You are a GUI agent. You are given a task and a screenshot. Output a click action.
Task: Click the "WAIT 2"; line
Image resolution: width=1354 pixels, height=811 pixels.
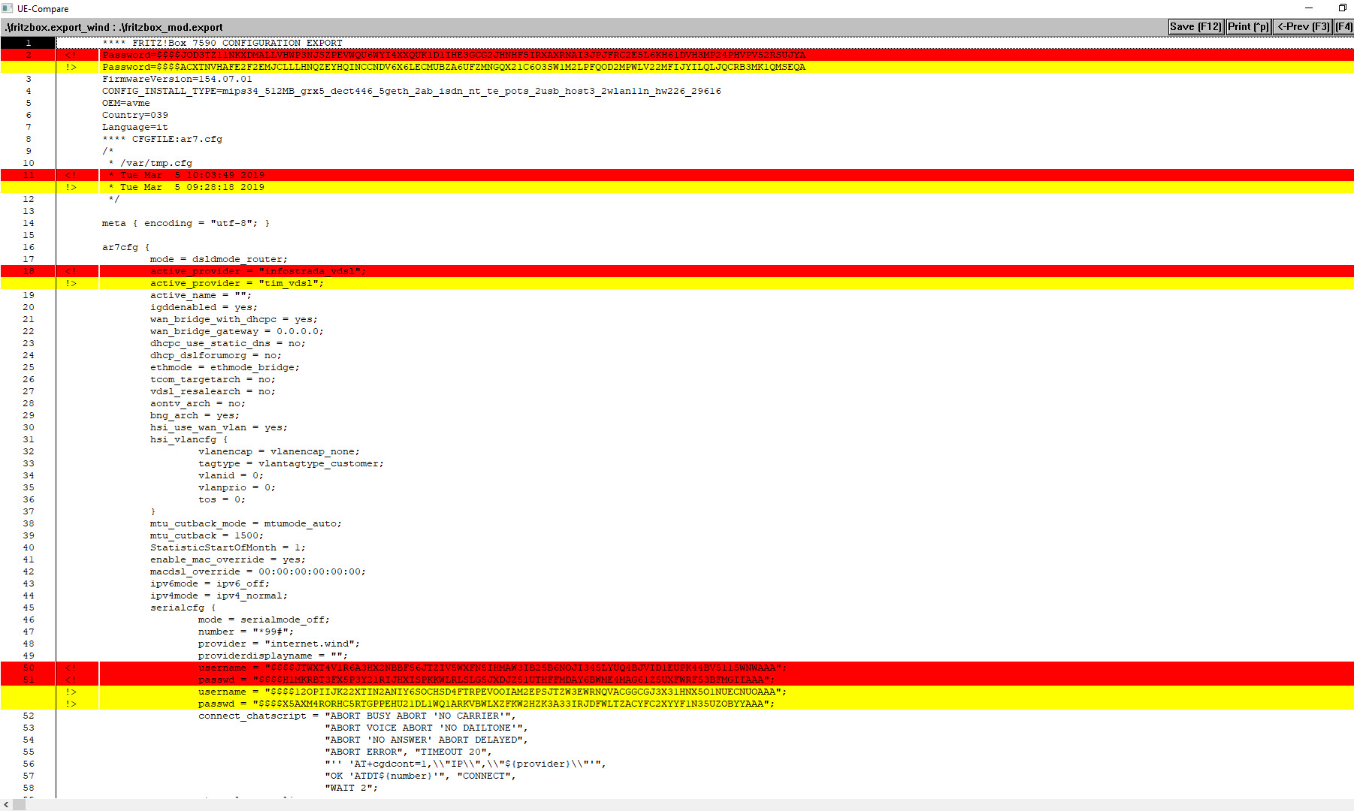[352, 788]
